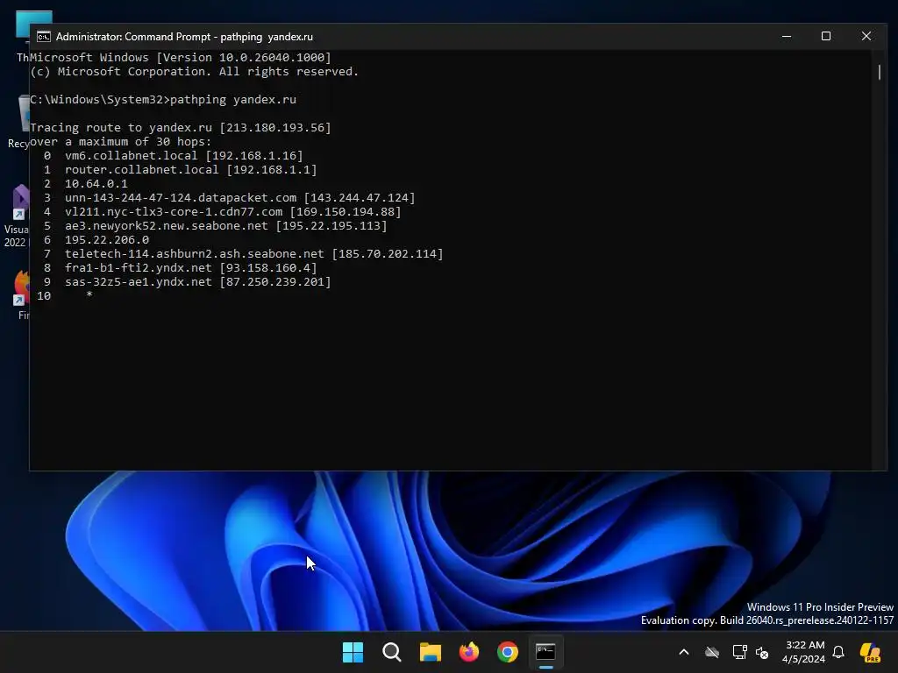Image resolution: width=898 pixels, height=673 pixels.
Task: Click 'over a maximum of 30 hops:' line
Action: tap(121, 142)
